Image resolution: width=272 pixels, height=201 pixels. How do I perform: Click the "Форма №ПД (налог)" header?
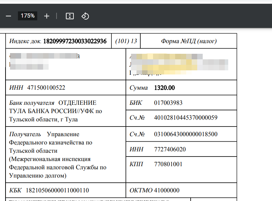(189, 41)
